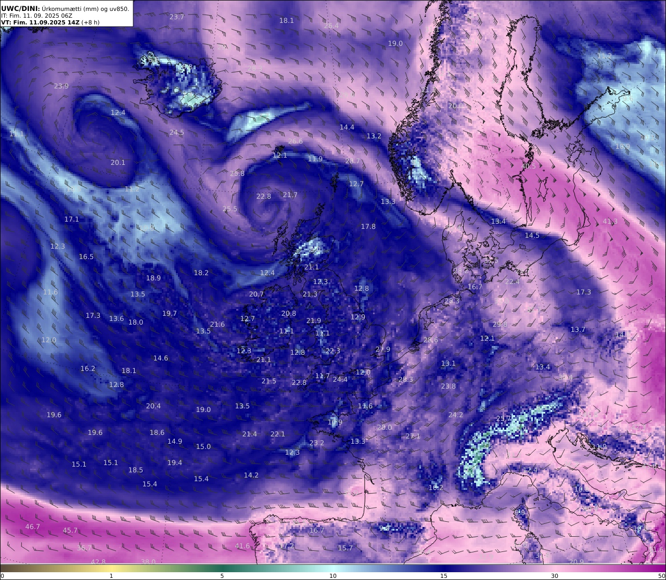Click the 21.6 map value
This screenshot has height=580, width=666.
(x=217, y=324)
